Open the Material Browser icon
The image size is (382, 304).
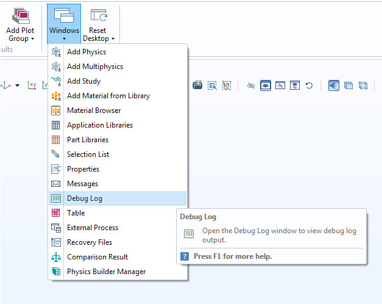tap(56, 110)
